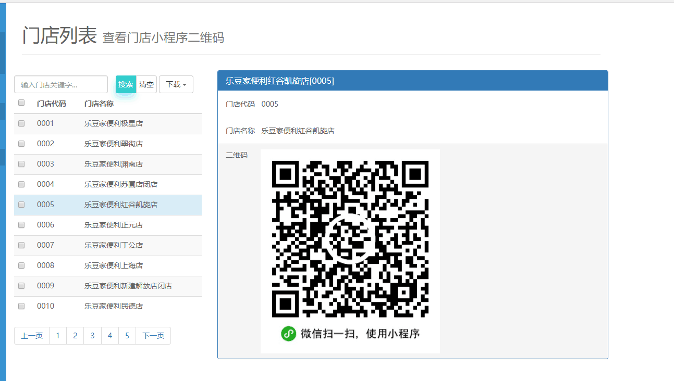Click store code cell 0007
The height and width of the screenshot is (381, 674).
point(45,245)
